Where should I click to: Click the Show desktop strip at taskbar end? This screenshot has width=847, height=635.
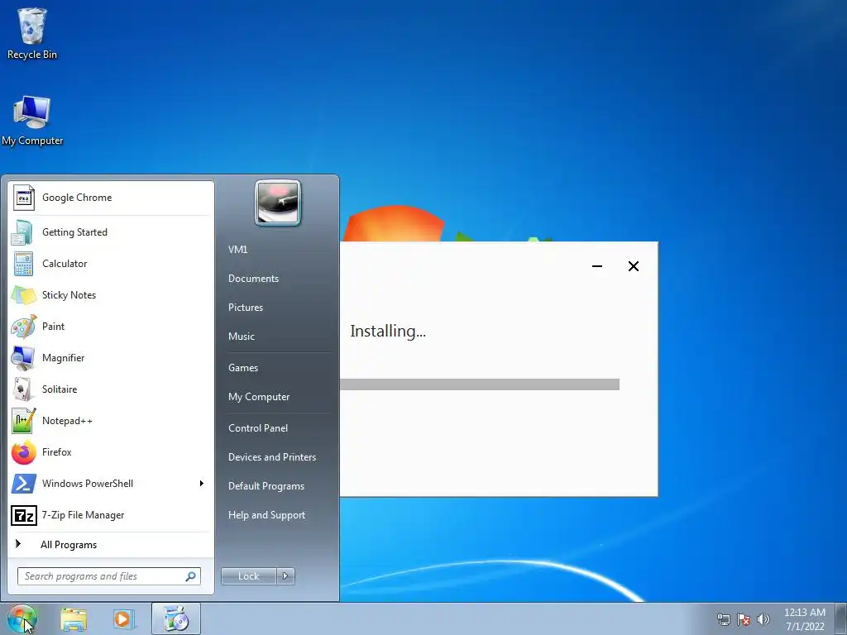point(842,618)
